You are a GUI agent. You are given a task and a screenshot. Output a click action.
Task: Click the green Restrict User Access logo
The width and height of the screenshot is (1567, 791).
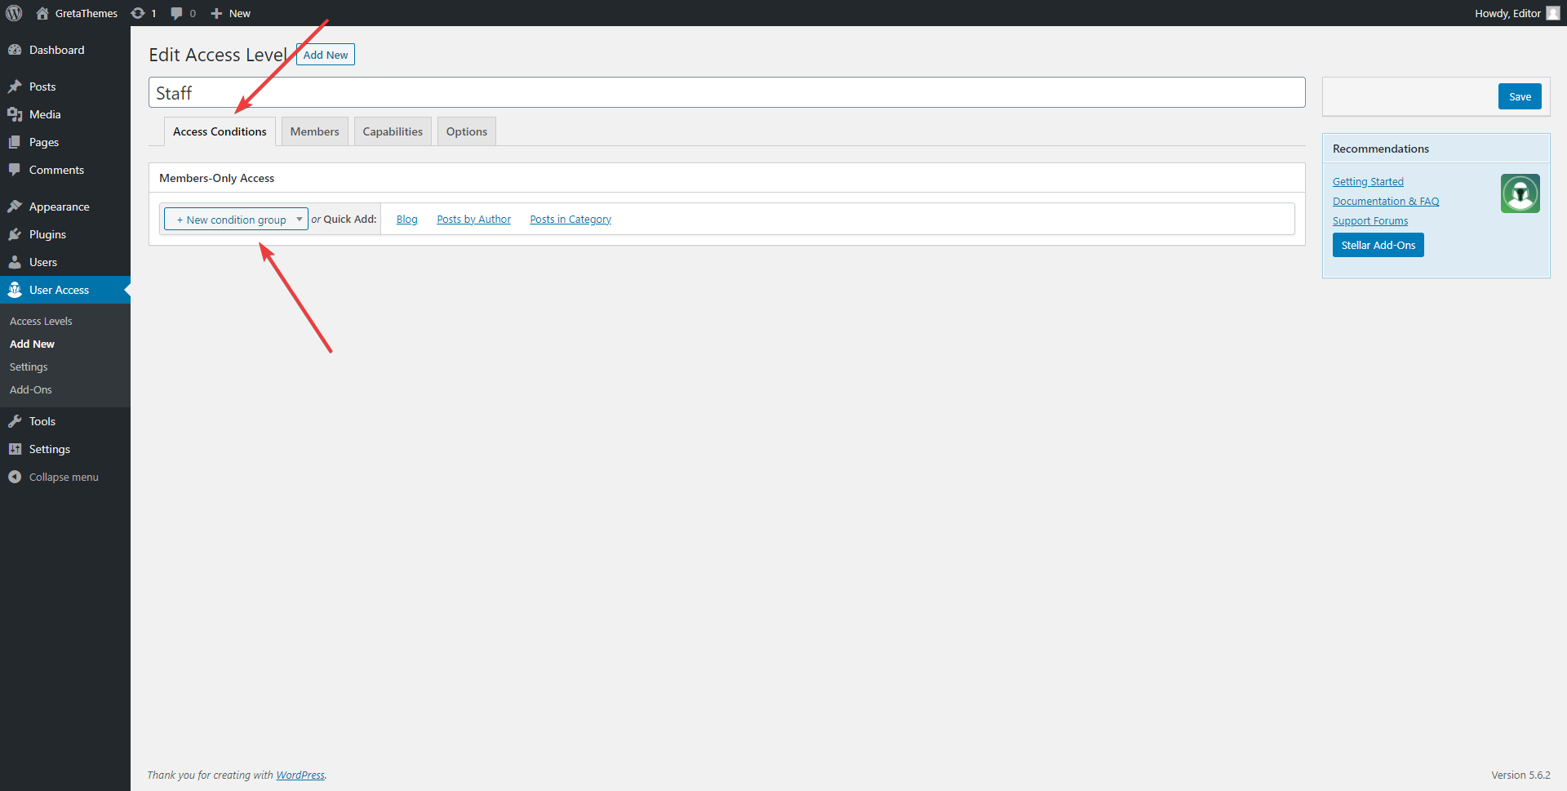[x=1520, y=193]
